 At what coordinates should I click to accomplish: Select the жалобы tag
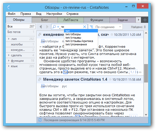21,44
